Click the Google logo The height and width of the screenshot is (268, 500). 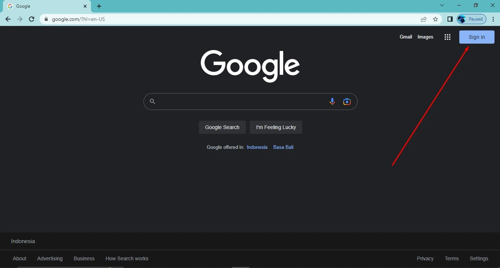point(250,66)
